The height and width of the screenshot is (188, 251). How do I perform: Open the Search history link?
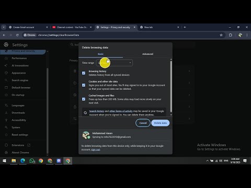coord(97,111)
